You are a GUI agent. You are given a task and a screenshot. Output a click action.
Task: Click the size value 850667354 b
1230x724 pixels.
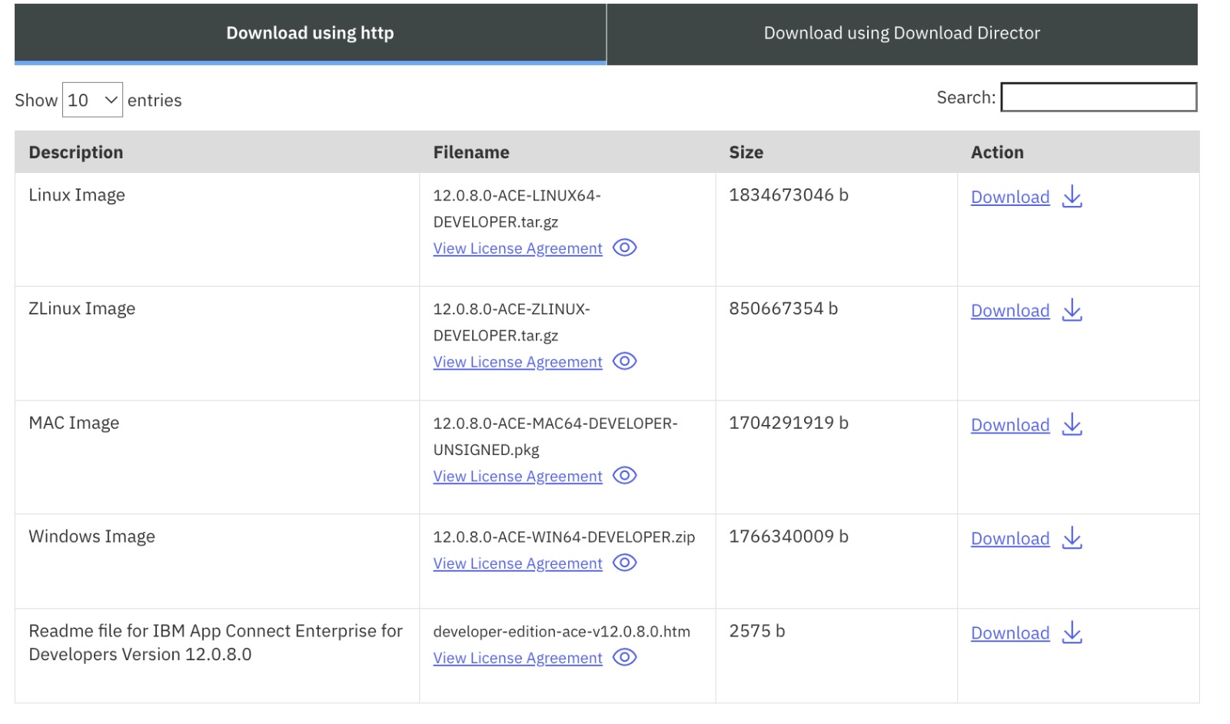click(783, 309)
